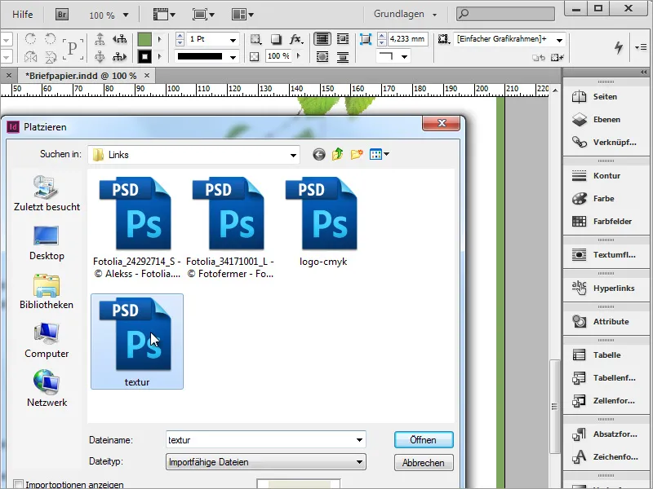The height and width of the screenshot is (489, 653).
Task: Go up one folder level icon
Action: click(337, 155)
